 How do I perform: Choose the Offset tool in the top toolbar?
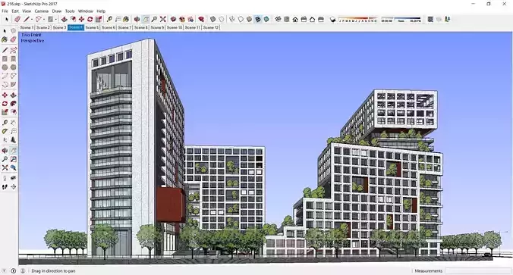click(73, 19)
